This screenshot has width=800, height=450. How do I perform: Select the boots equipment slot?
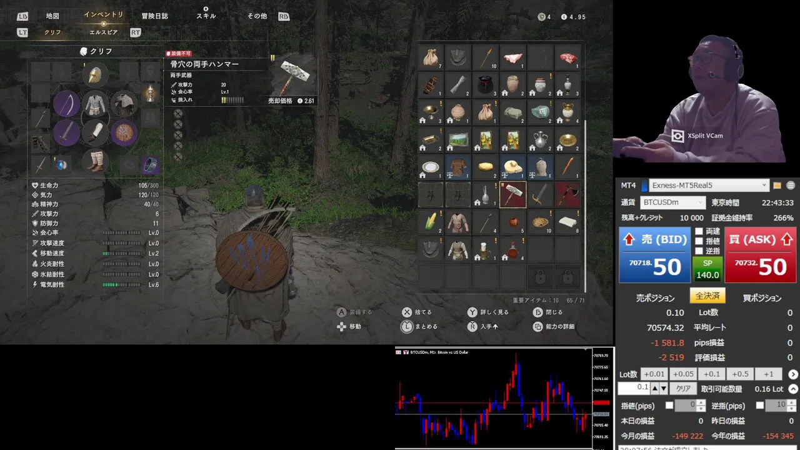[95, 162]
